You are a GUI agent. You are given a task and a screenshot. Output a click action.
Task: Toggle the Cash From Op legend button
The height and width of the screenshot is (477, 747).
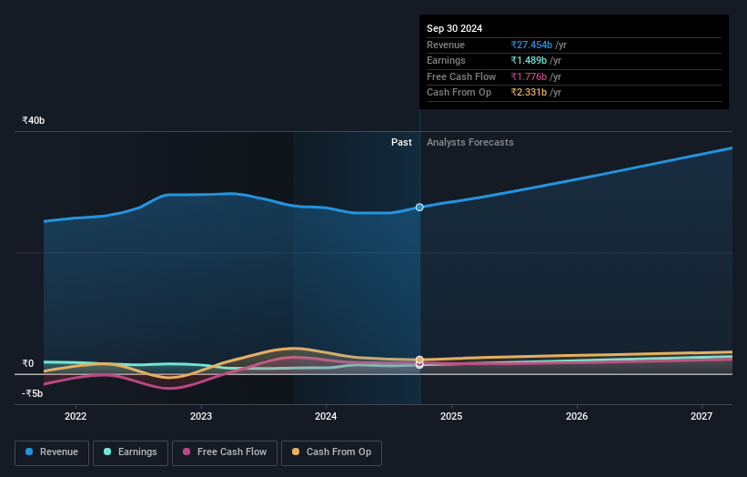pos(331,452)
